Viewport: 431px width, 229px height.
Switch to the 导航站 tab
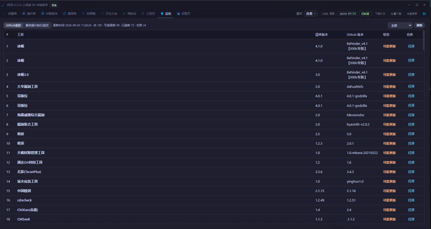click(x=129, y=14)
